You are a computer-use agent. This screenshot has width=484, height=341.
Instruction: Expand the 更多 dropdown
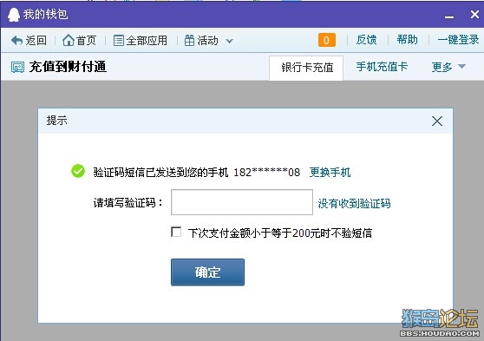point(448,67)
